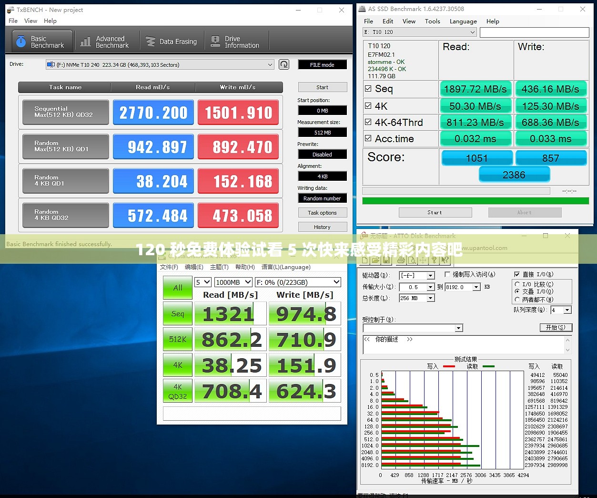Open ATTO 8192.0 upper size dropdown
This screenshot has height=498, width=597.
463,287
